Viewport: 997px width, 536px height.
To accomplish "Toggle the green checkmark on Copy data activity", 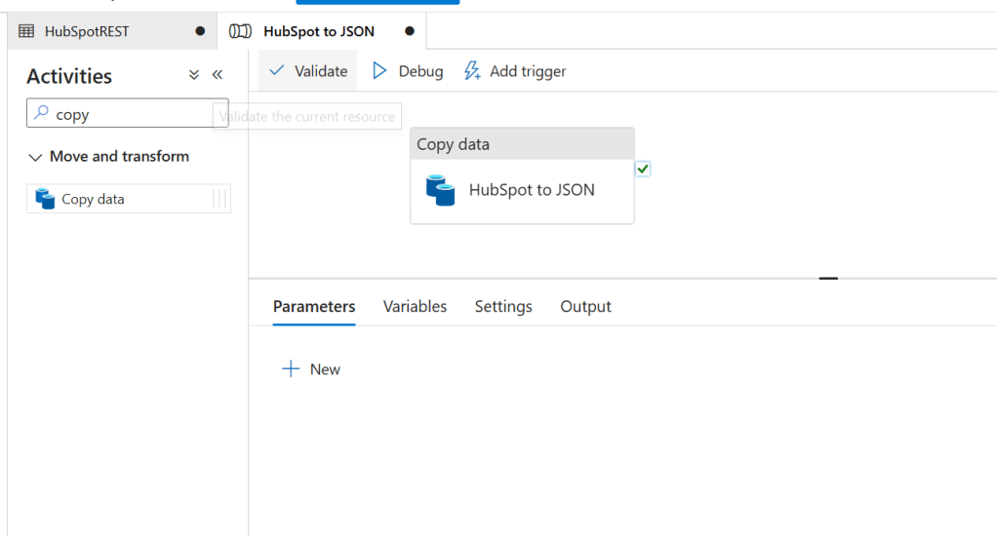I will point(643,170).
